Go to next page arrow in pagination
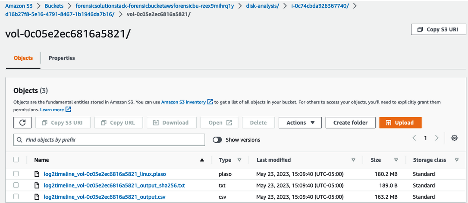This screenshot has width=468, height=203. point(437,138)
